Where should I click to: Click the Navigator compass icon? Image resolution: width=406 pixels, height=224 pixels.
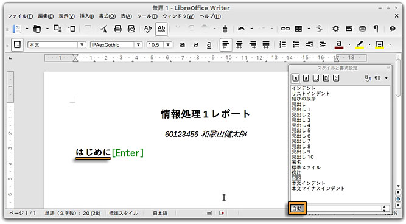(335, 29)
